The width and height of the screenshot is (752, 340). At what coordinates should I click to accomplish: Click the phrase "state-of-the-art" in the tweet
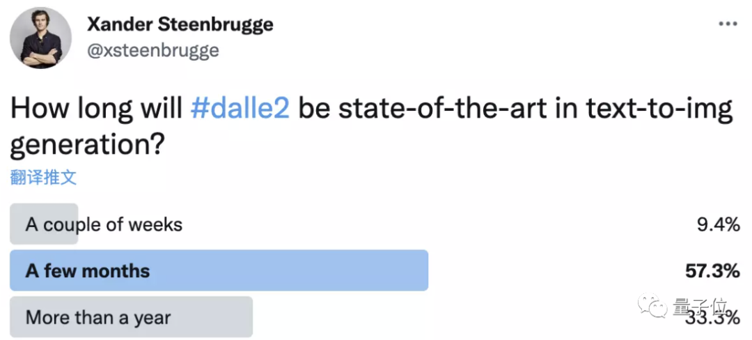[x=409, y=111]
